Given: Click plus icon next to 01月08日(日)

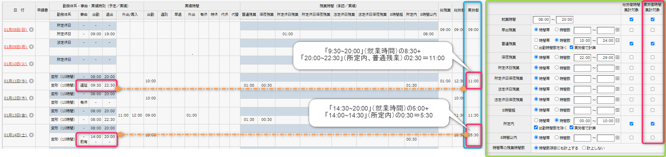Looking at the screenshot, I should [x=31, y=30].
